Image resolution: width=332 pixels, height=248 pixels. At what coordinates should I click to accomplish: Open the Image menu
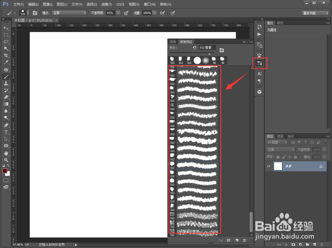47,4
